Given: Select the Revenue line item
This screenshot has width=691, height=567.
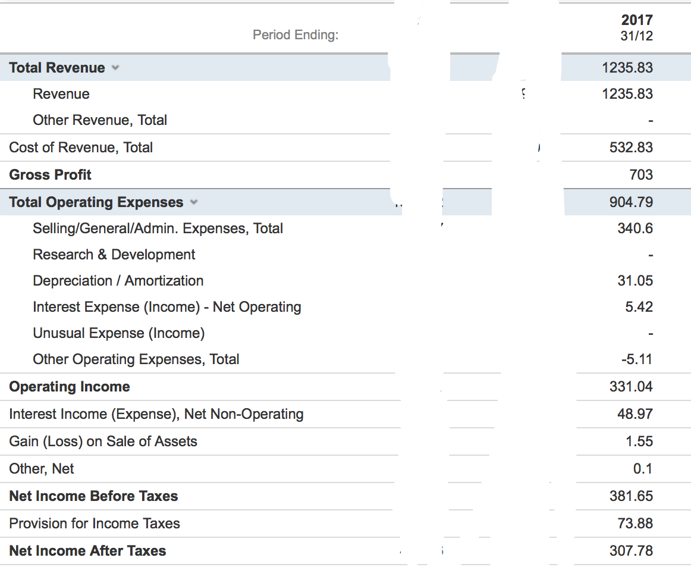Looking at the screenshot, I should [61, 93].
